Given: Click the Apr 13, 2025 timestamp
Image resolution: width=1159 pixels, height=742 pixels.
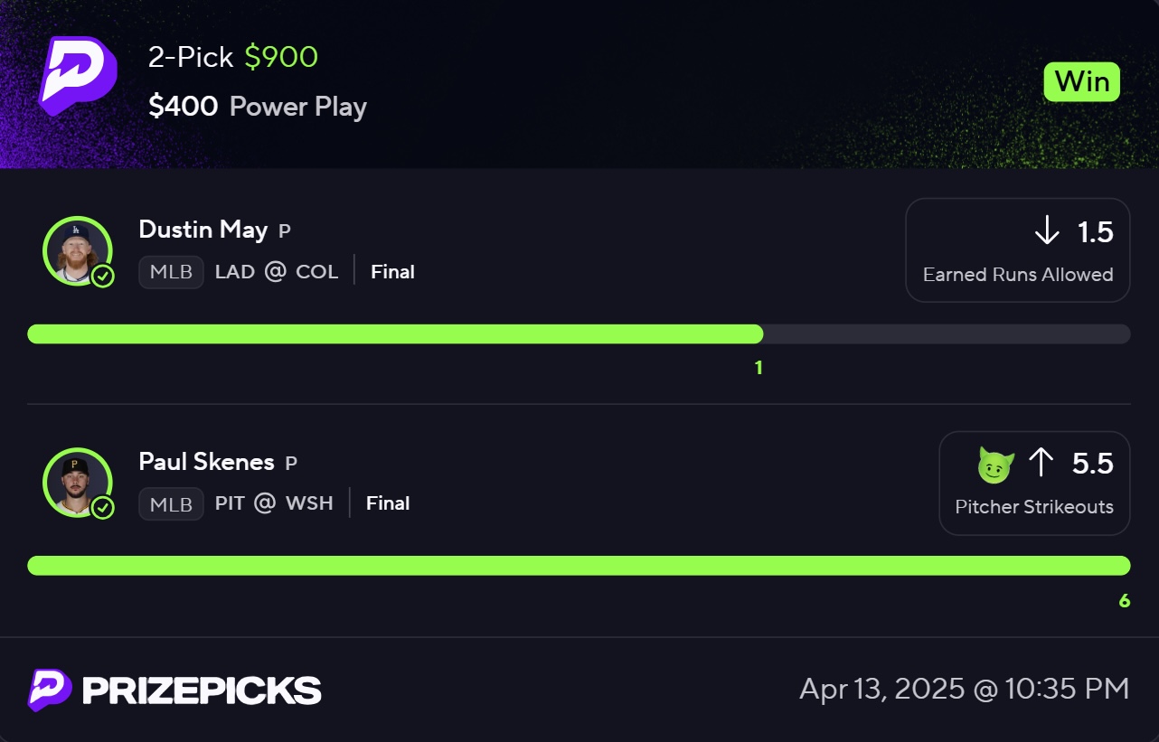Looking at the screenshot, I should tap(965, 689).
